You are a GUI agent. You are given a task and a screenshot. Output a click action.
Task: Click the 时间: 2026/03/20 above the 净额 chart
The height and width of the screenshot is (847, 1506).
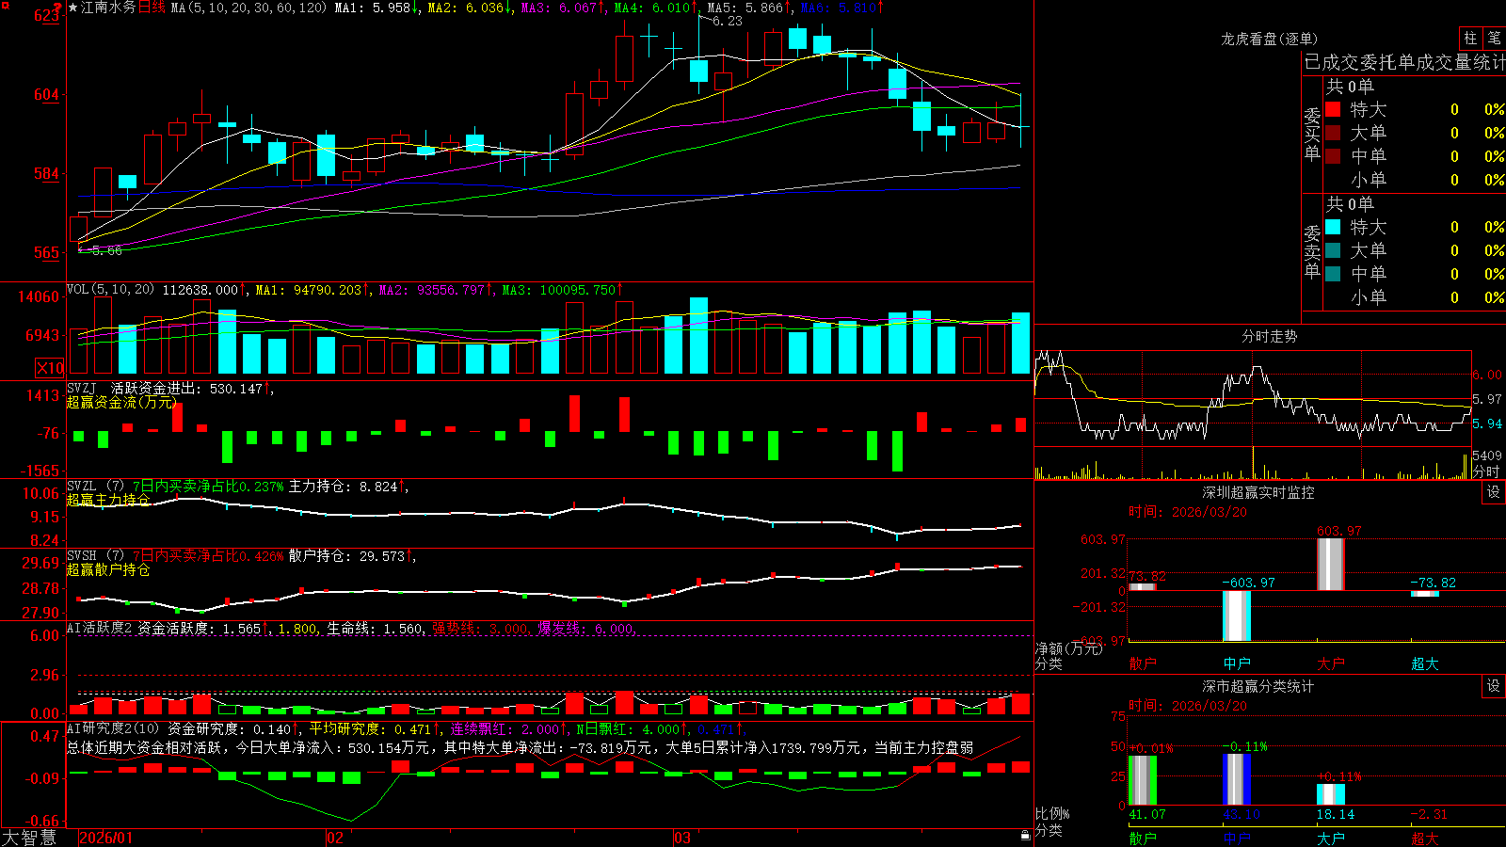pos(1188,512)
